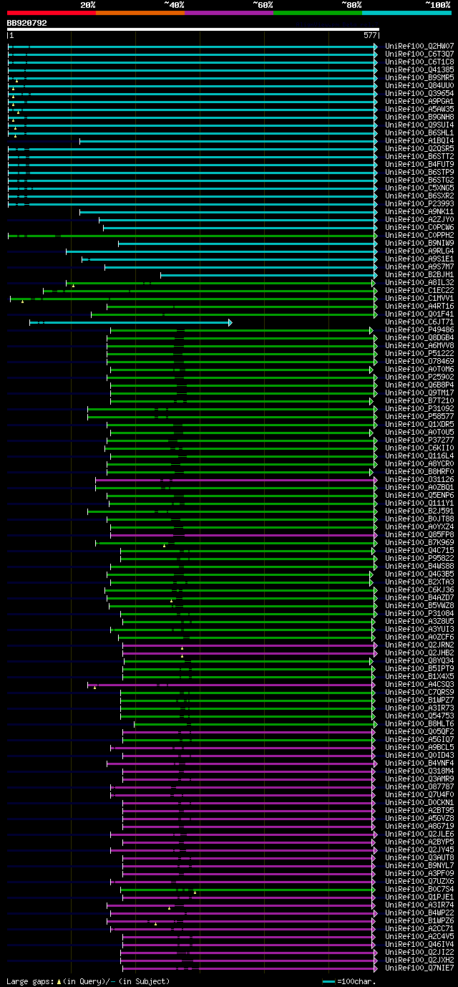The width and height of the screenshot is (458, 987).
Task: Select hit label UniRef100_P31084
Action: (x=419, y=613)
